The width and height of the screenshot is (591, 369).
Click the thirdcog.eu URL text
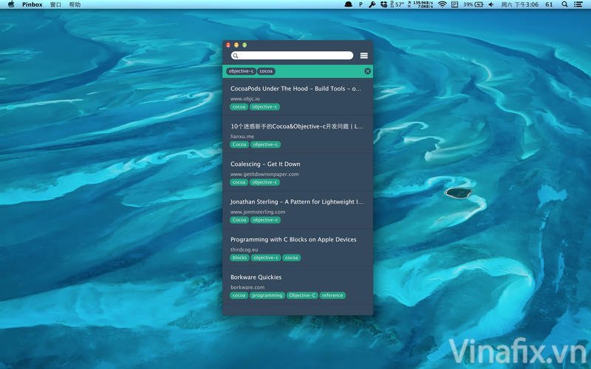[245, 249]
